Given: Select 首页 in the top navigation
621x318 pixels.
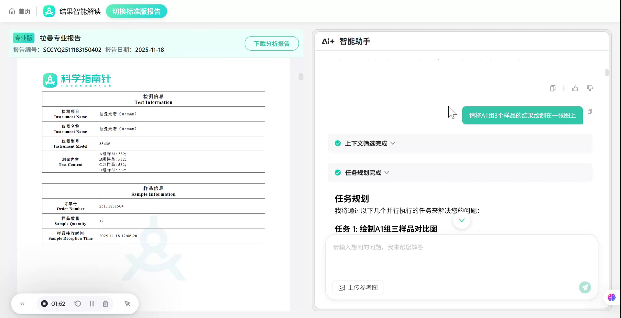Looking at the screenshot, I should 24,11.
